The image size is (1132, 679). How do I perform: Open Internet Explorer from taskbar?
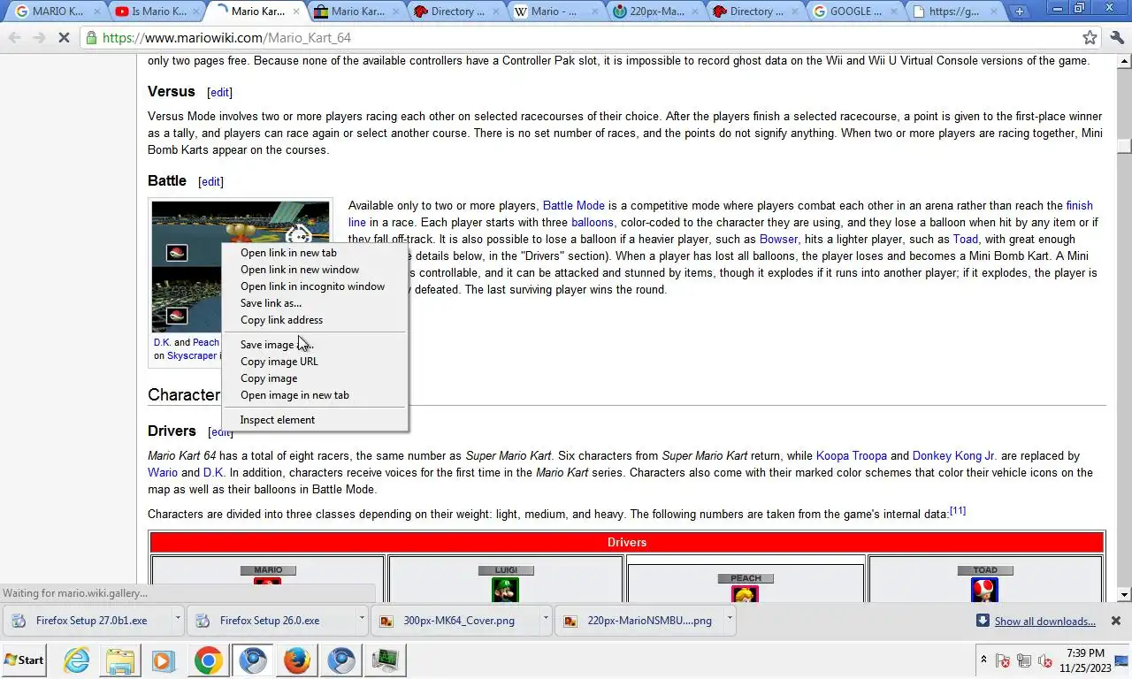click(x=77, y=660)
